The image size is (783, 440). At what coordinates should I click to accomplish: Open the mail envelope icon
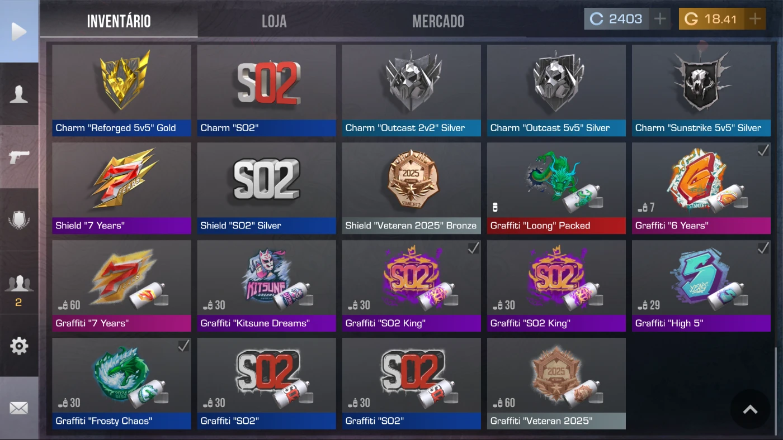click(x=19, y=408)
